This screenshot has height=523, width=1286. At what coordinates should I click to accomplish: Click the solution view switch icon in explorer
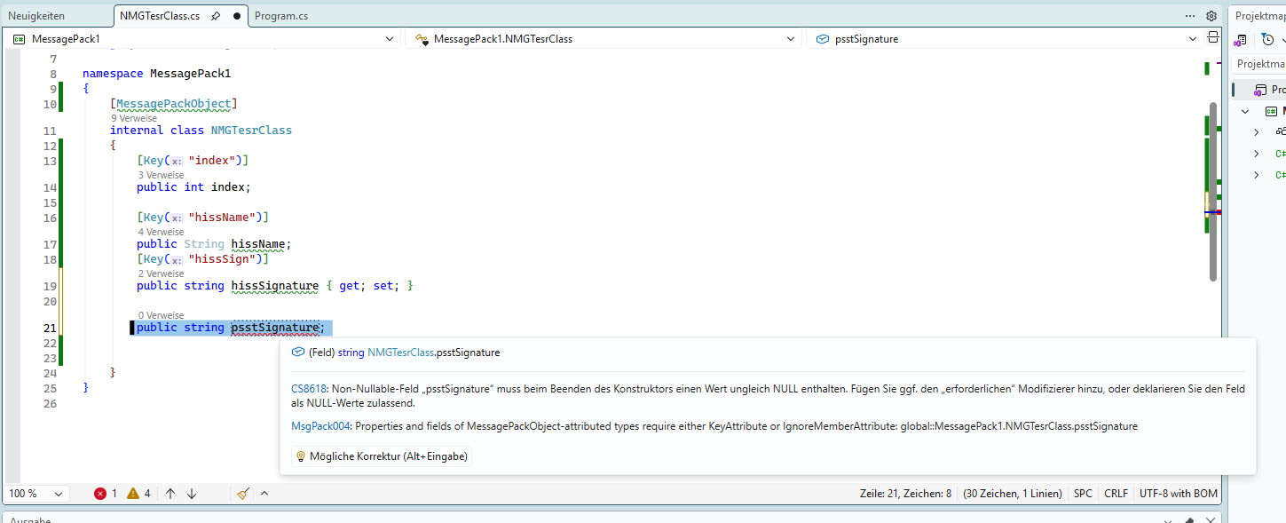coord(1242,39)
